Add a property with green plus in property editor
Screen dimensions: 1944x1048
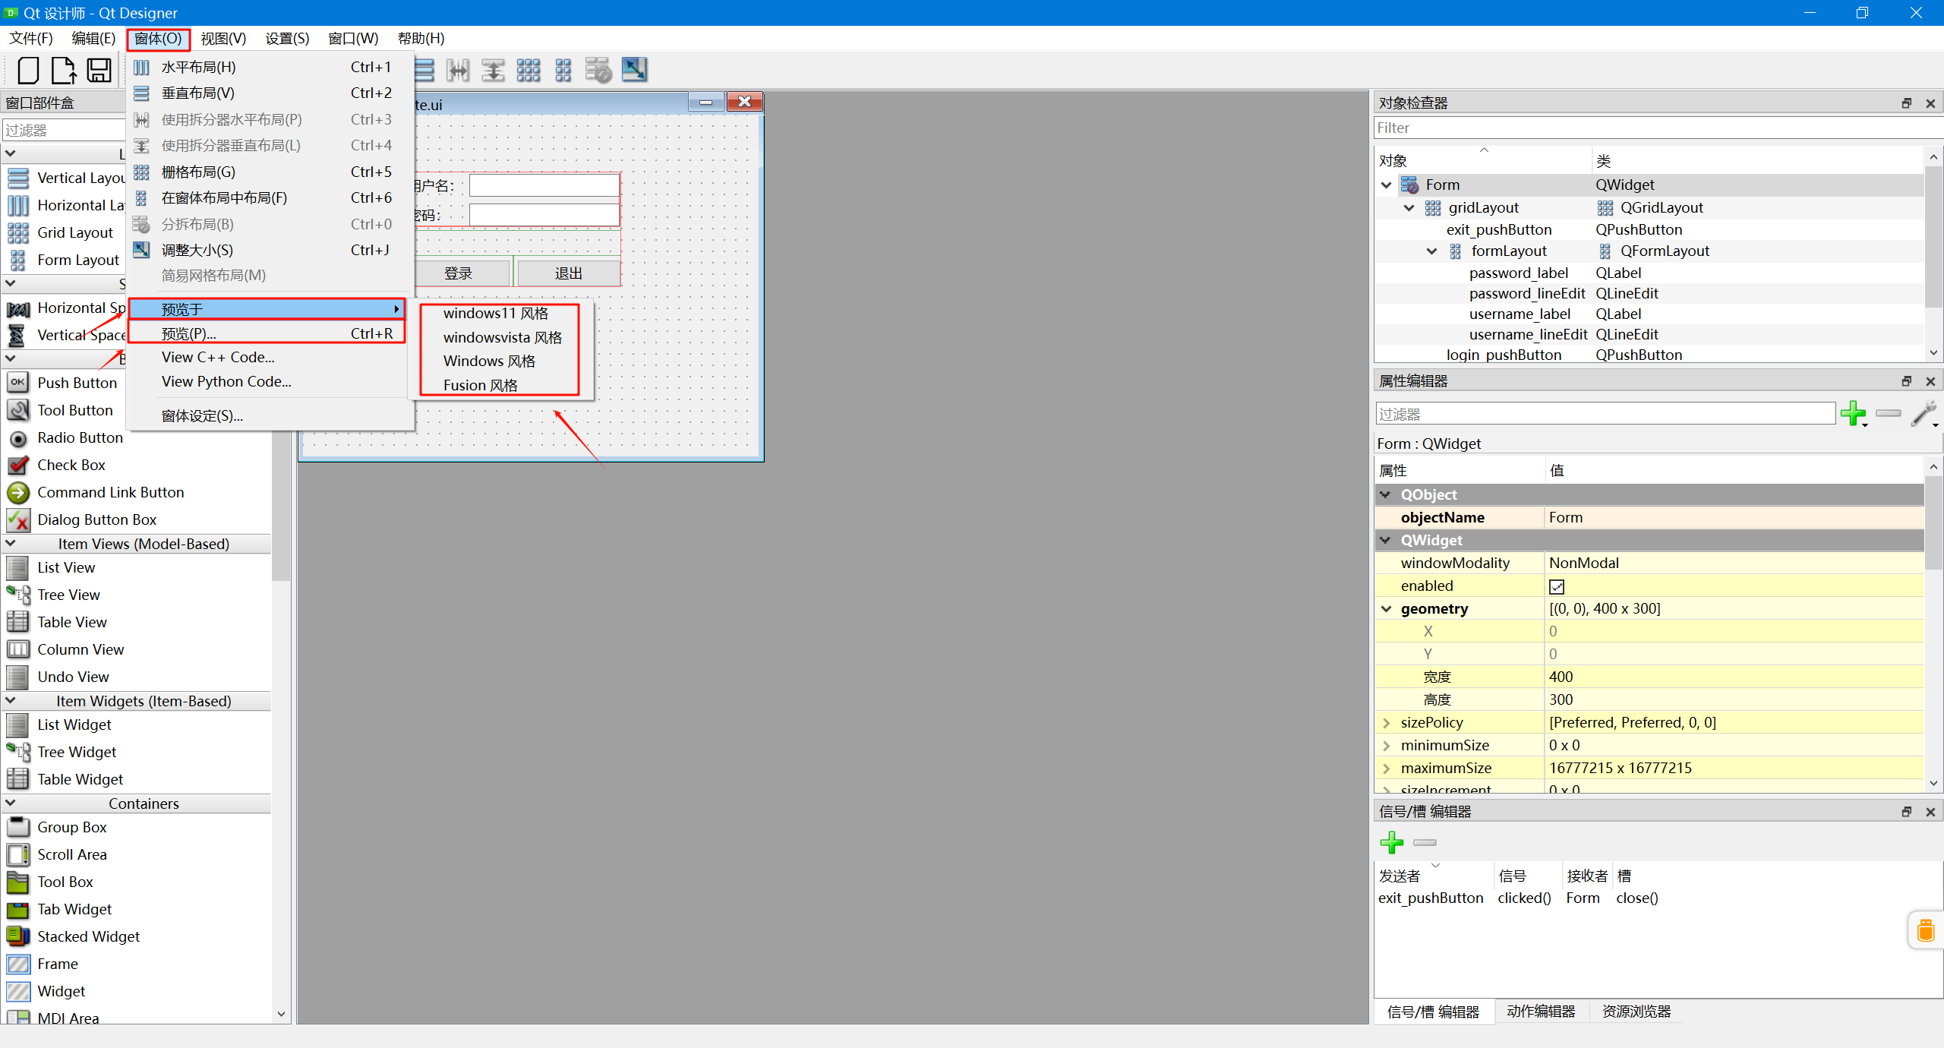pyautogui.click(x=1852, y=414)
